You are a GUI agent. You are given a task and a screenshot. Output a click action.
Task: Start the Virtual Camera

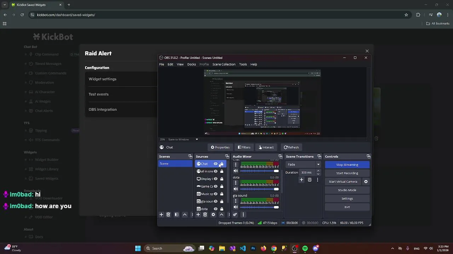[x=343, y=182]
